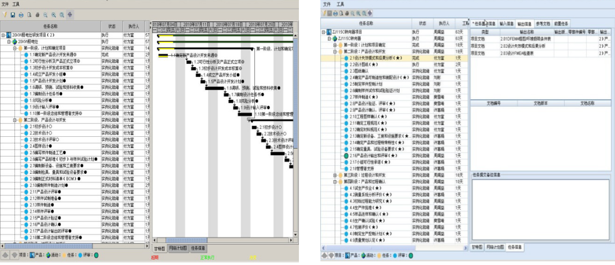Click the dark printer icon in the left window toolbar
The width and height of the screenshot is (615, 265).
(38, 15)
